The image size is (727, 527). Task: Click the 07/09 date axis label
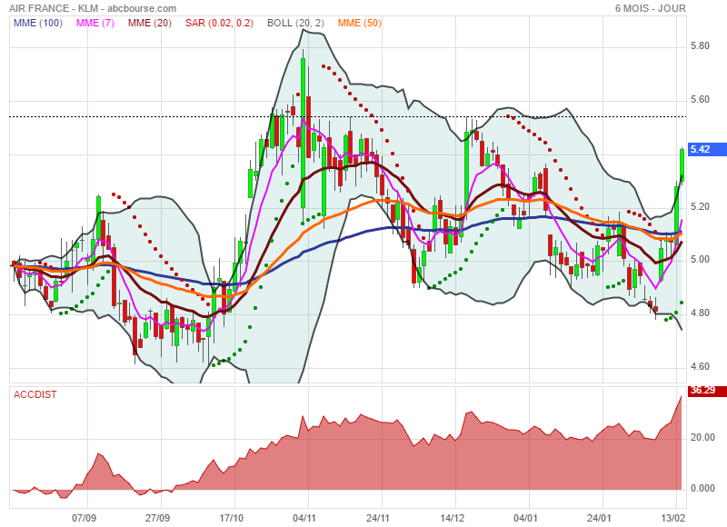pyautogui.click(x=84, y=518)
